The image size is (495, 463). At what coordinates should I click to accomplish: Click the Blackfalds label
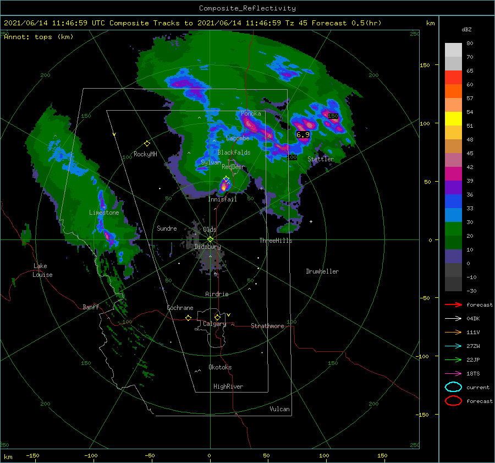click(234, 152)
